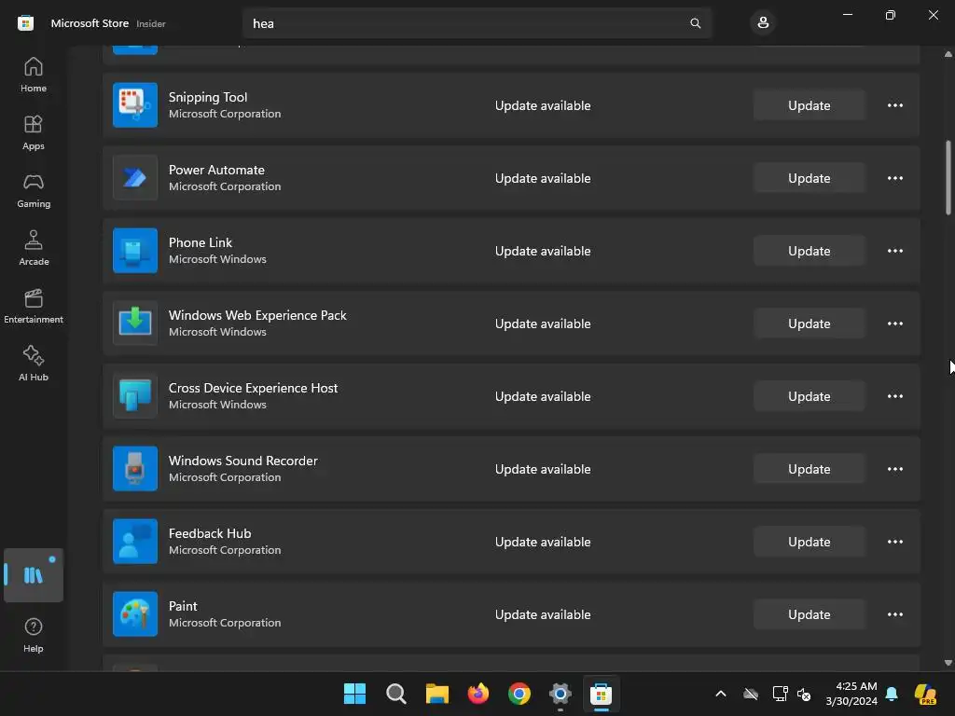The image size is (955, 716).
Task: Click the 'Cross Device Experience Host' title text
Action: 253,388
